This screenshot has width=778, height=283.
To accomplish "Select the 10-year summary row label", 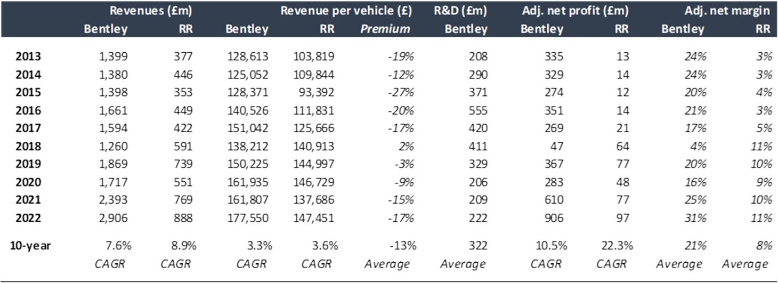I will [x=30, y=246].
